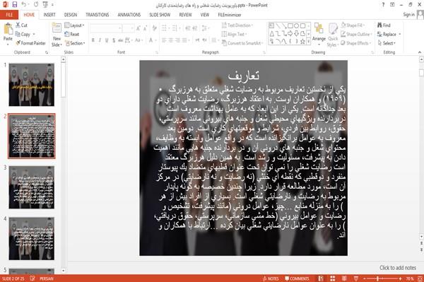424x282 pixels.
Task: Save the presentation with the floppy icon
Action: coord(15,5)
